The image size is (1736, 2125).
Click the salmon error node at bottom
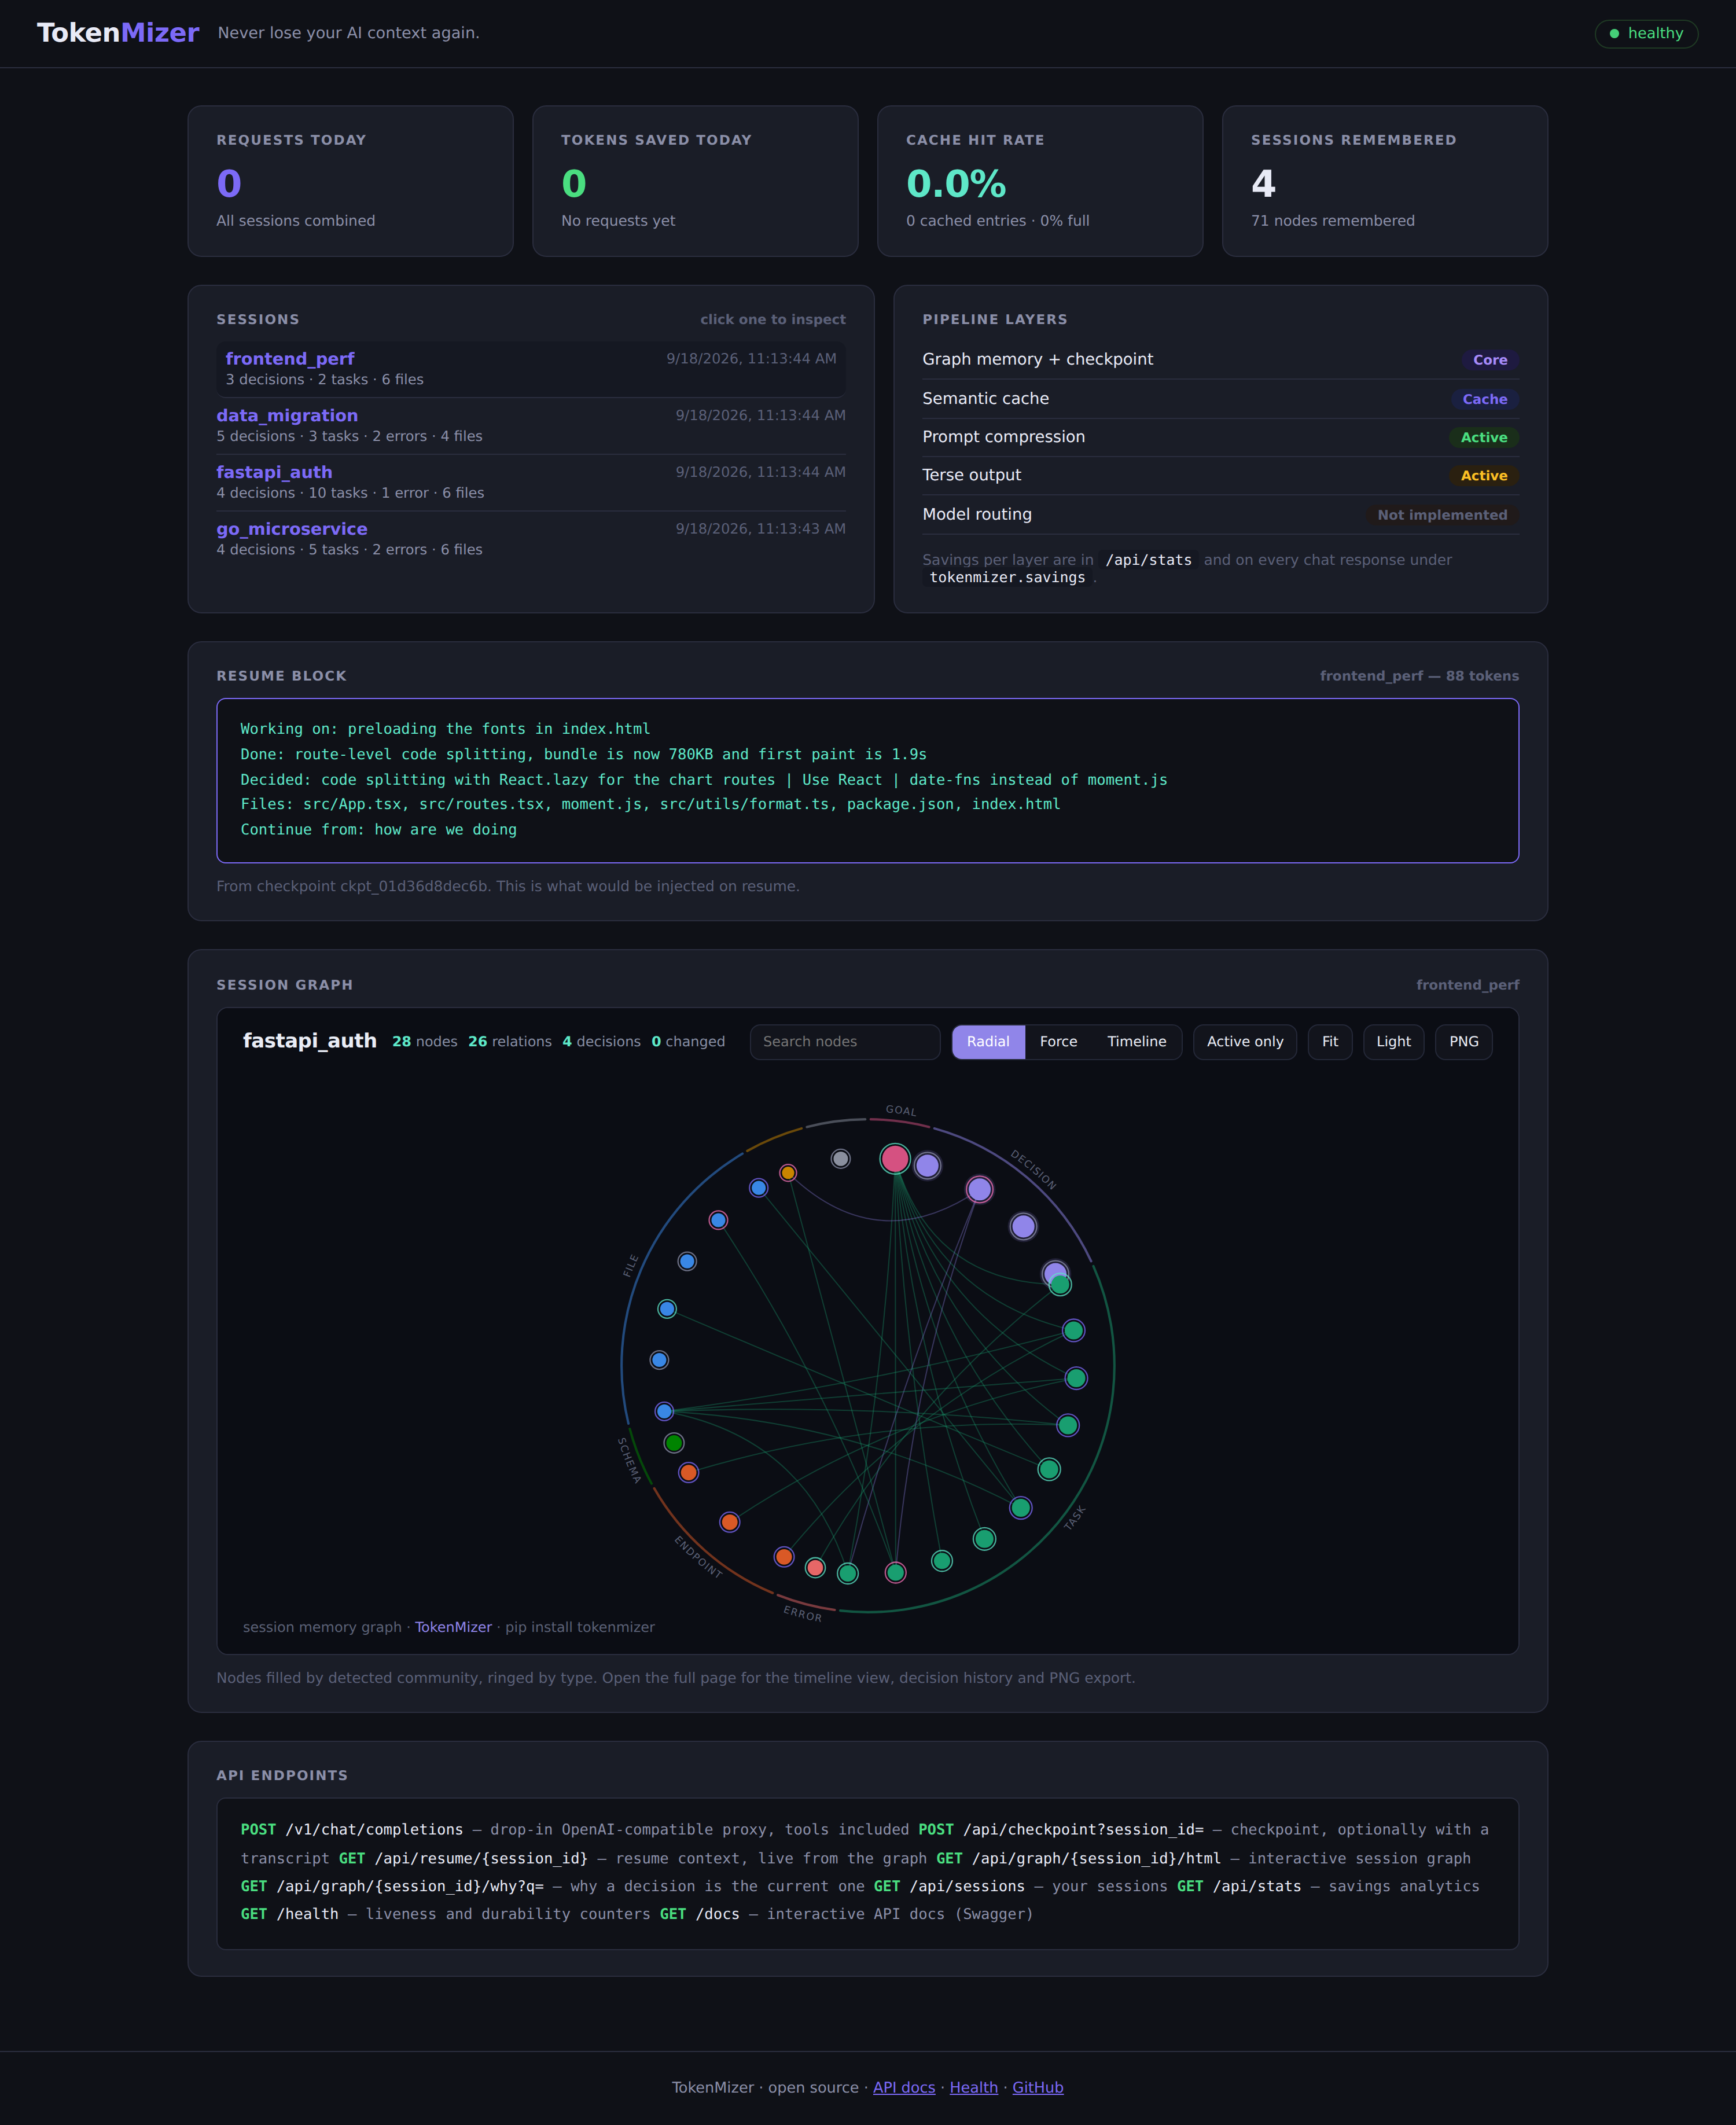coord(816,1567)
